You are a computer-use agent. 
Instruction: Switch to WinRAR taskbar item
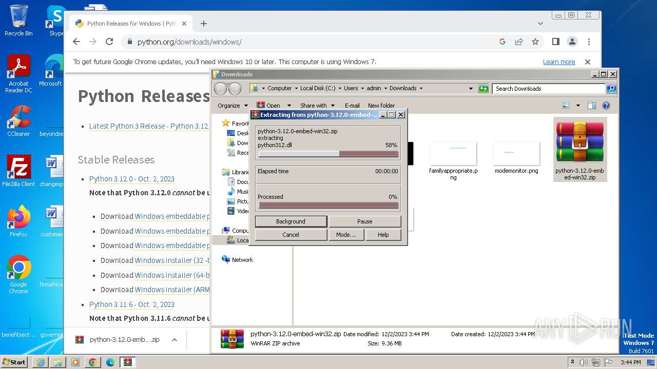[x=127, y=362]
